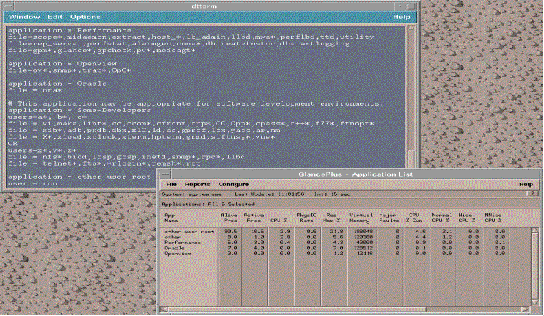Open Help menu in GlancePlus
This screenshot has height=316, width=544.
(x=526, y=184)
